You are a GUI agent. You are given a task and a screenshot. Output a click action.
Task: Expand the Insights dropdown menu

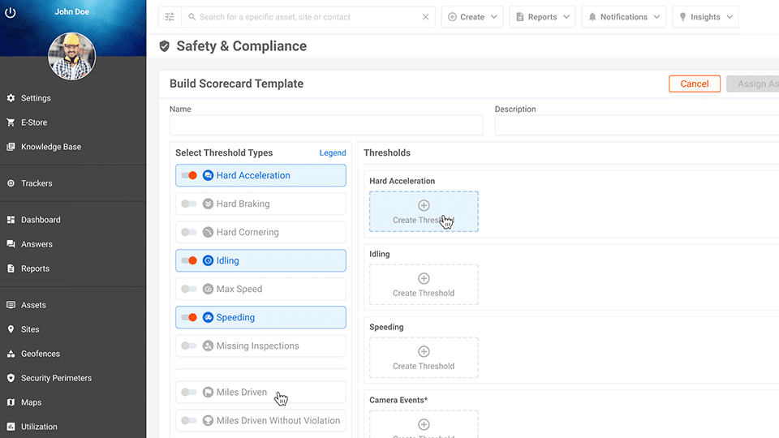[705, 17]
